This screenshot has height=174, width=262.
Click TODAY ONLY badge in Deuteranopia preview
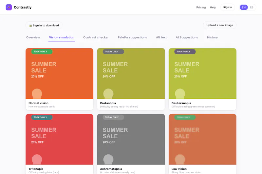(x=185, y=51)
